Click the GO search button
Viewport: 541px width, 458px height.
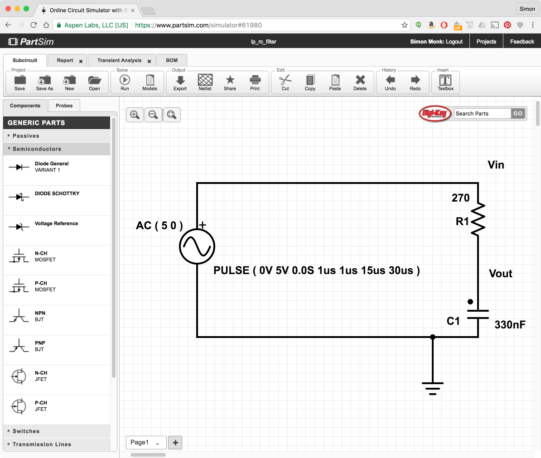[518, 114]
